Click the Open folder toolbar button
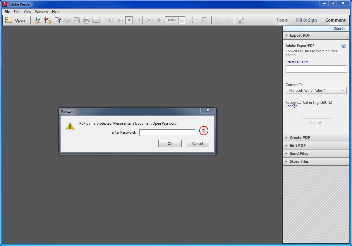This screenshot has width=352, height=246. [x=15, y=20]
